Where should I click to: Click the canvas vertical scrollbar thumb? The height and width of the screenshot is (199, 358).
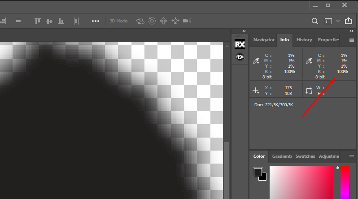click(226, 170)
